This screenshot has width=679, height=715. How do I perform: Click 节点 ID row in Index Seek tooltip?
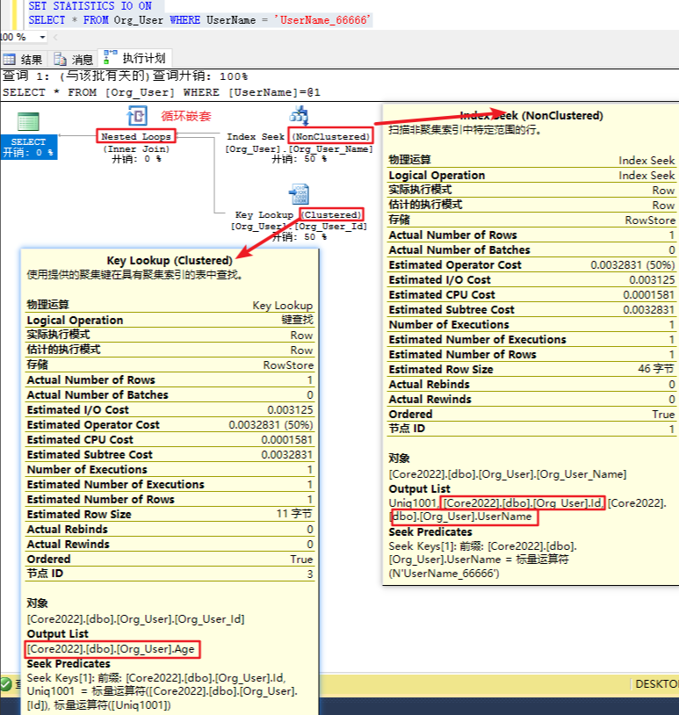(531, 429)
